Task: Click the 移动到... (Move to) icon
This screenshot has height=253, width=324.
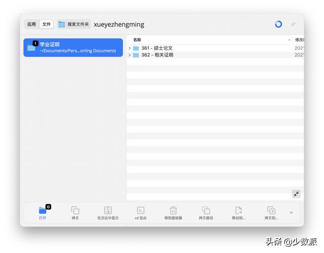Action: (238, 210)
